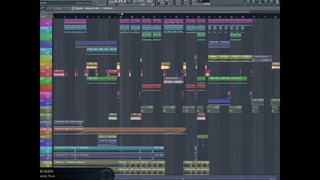Select the 'Voice FX envelope' purple clip

[107, 142]
